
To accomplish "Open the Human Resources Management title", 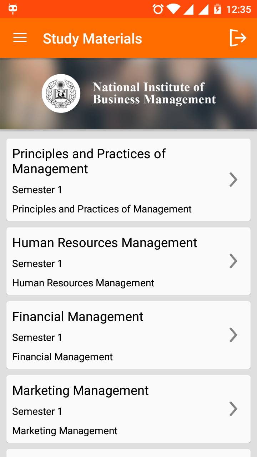I will (105, 243).
